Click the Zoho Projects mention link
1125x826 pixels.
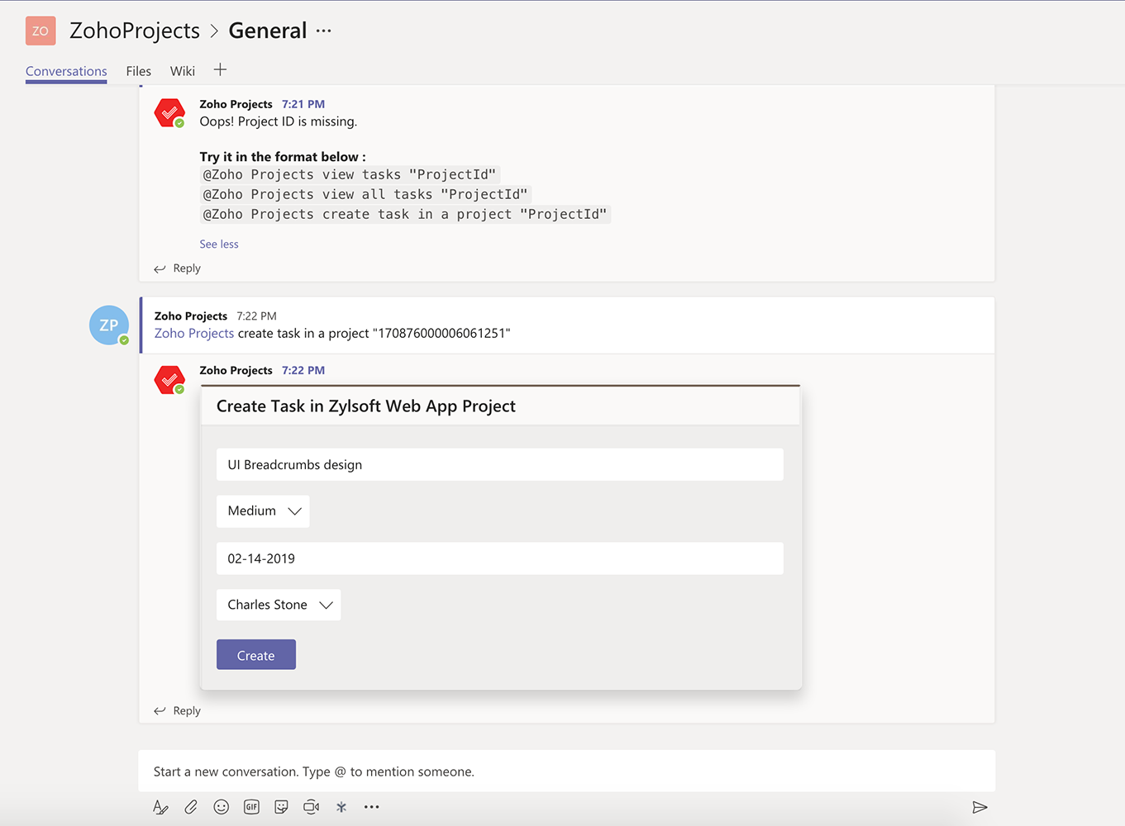click(x=194, y=333)
